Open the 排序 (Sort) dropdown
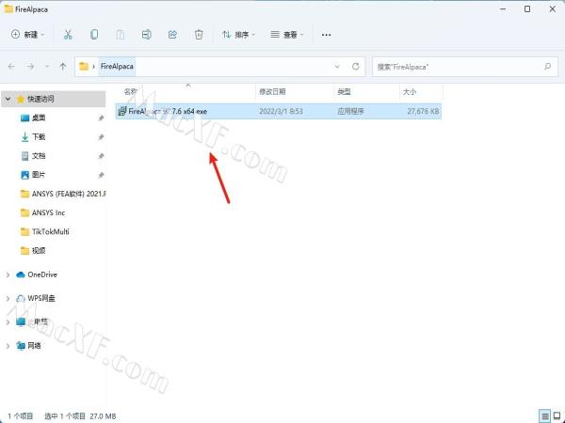This screenshot has width=565, height=423. coord(238,35)
